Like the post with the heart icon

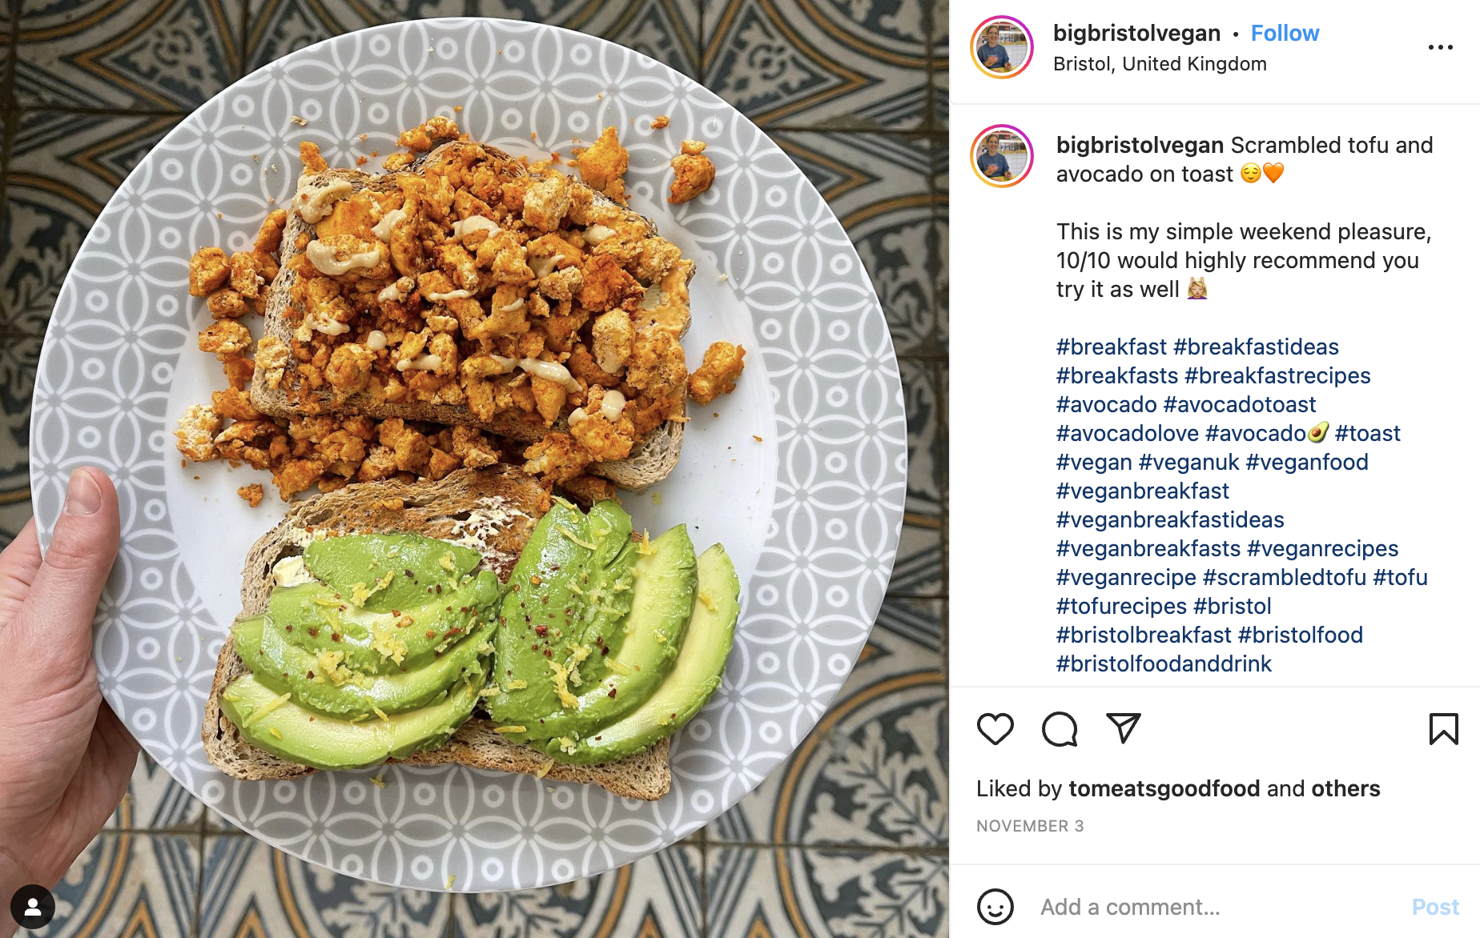click(x=995, y=729)
